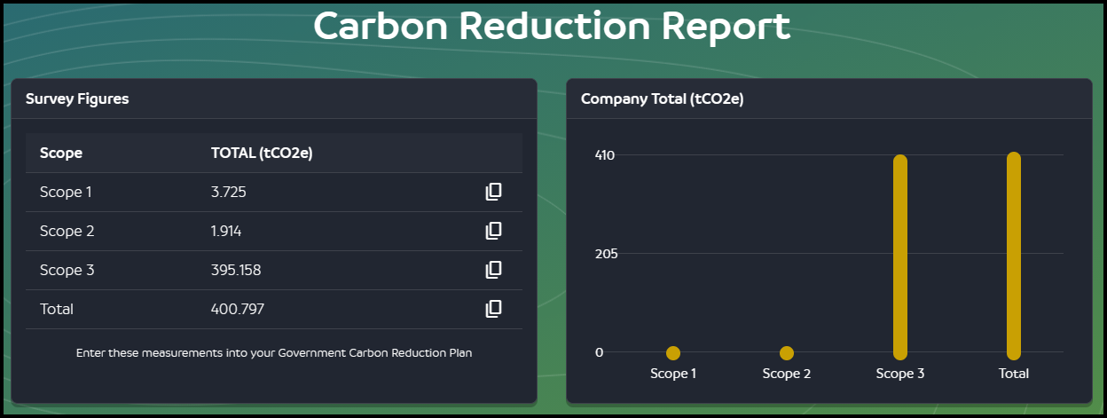
Task: Click the Total bar in chart
Action: tap(1014, 256)
